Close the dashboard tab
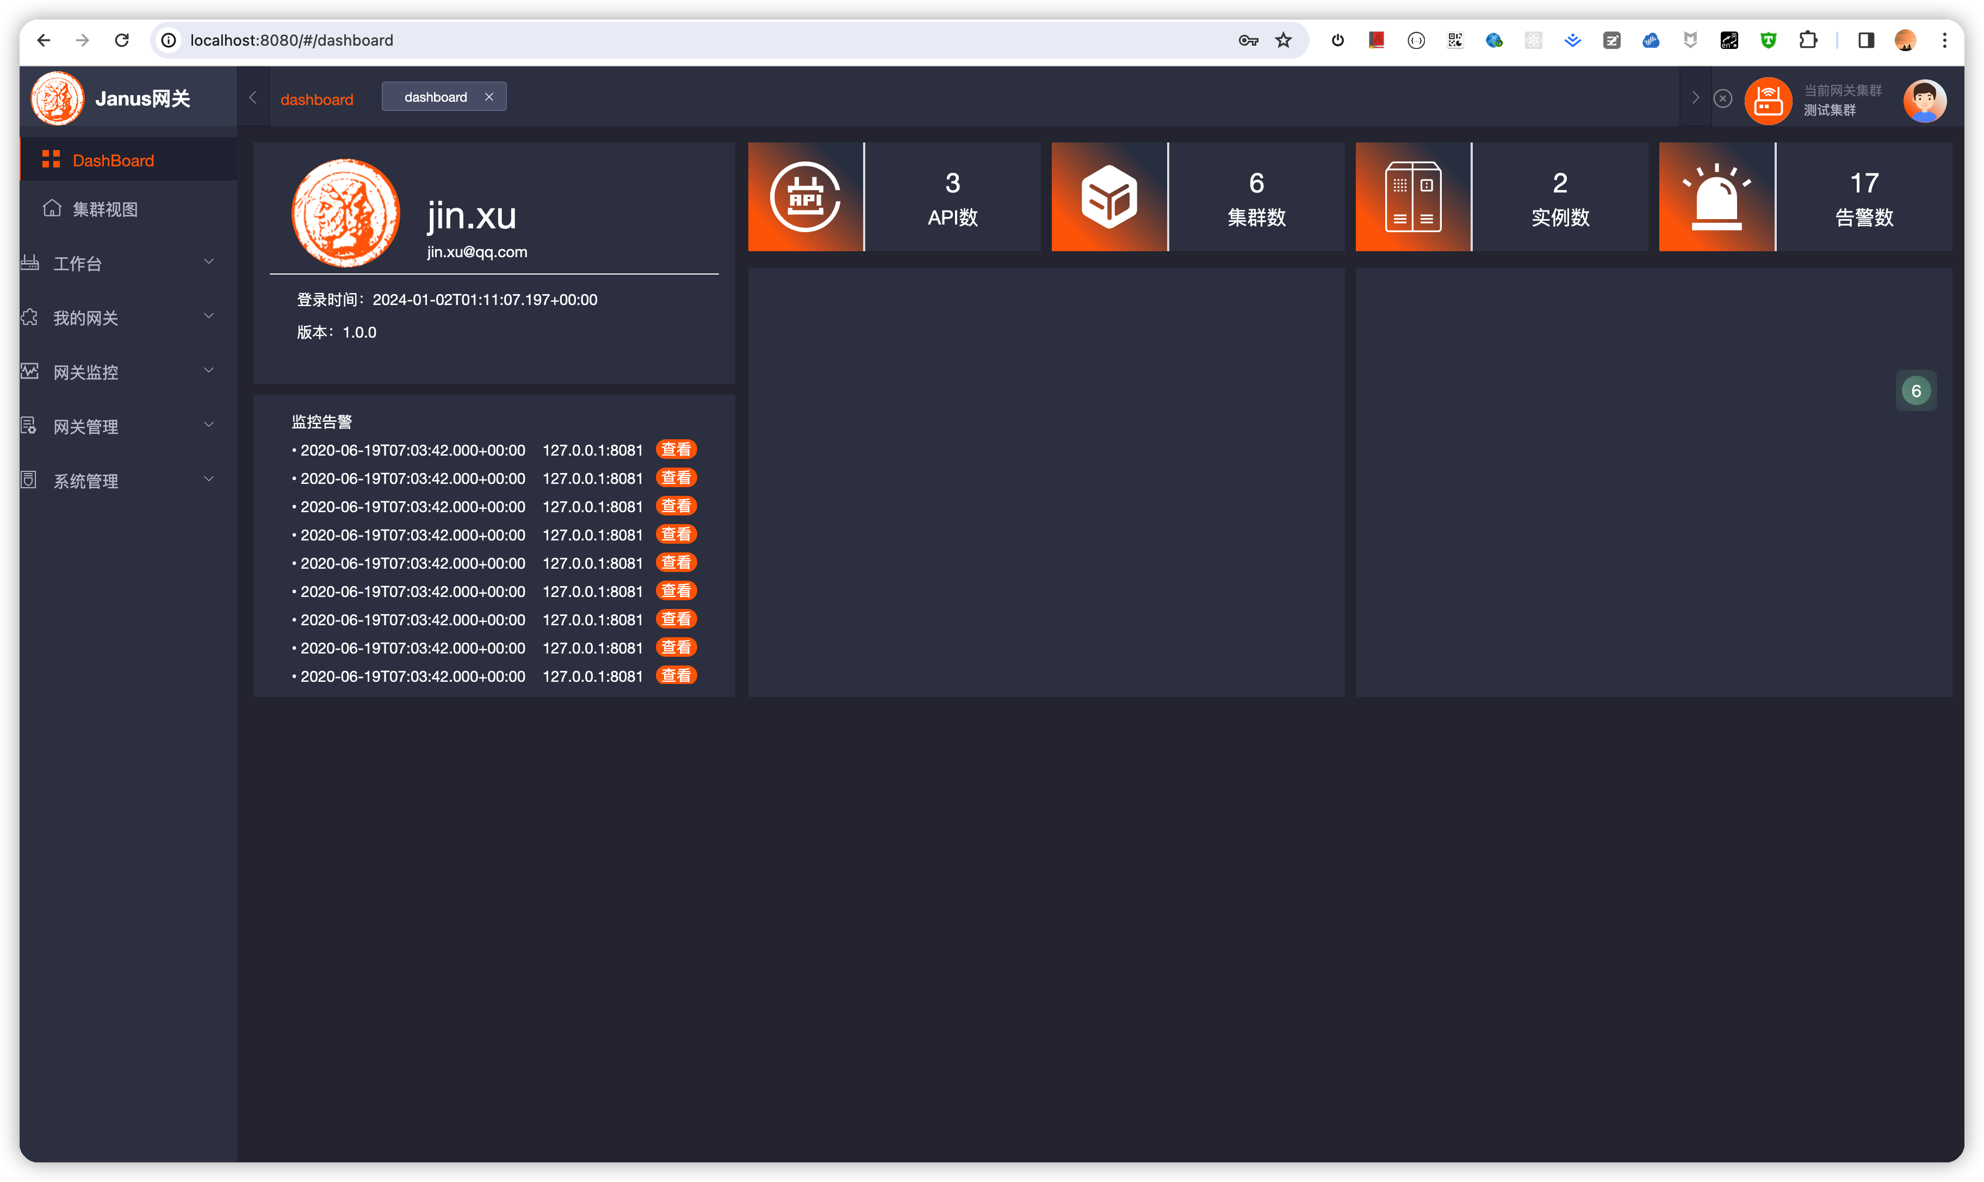Image resolution: width=1984 pixels, height=1182 pixels. [489, 96]
